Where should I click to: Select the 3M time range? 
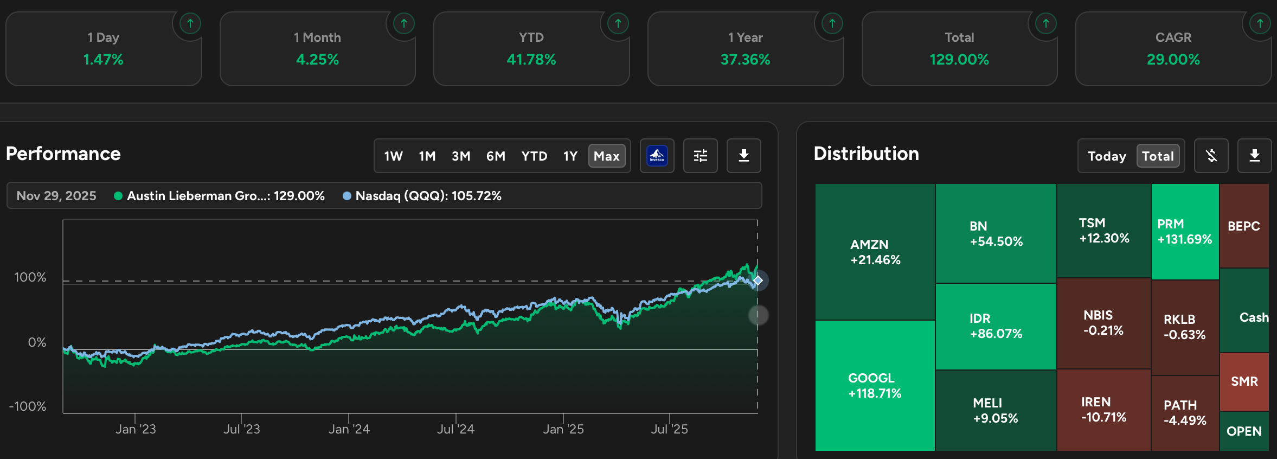tap(461, 156)
